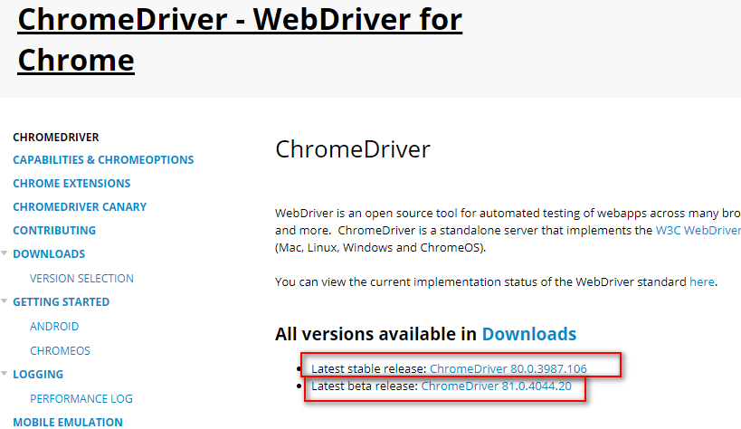This screenshot has height=429, width=741.
Task: Open the GETTING STARTED sidebar link
Action: point(61,302)
